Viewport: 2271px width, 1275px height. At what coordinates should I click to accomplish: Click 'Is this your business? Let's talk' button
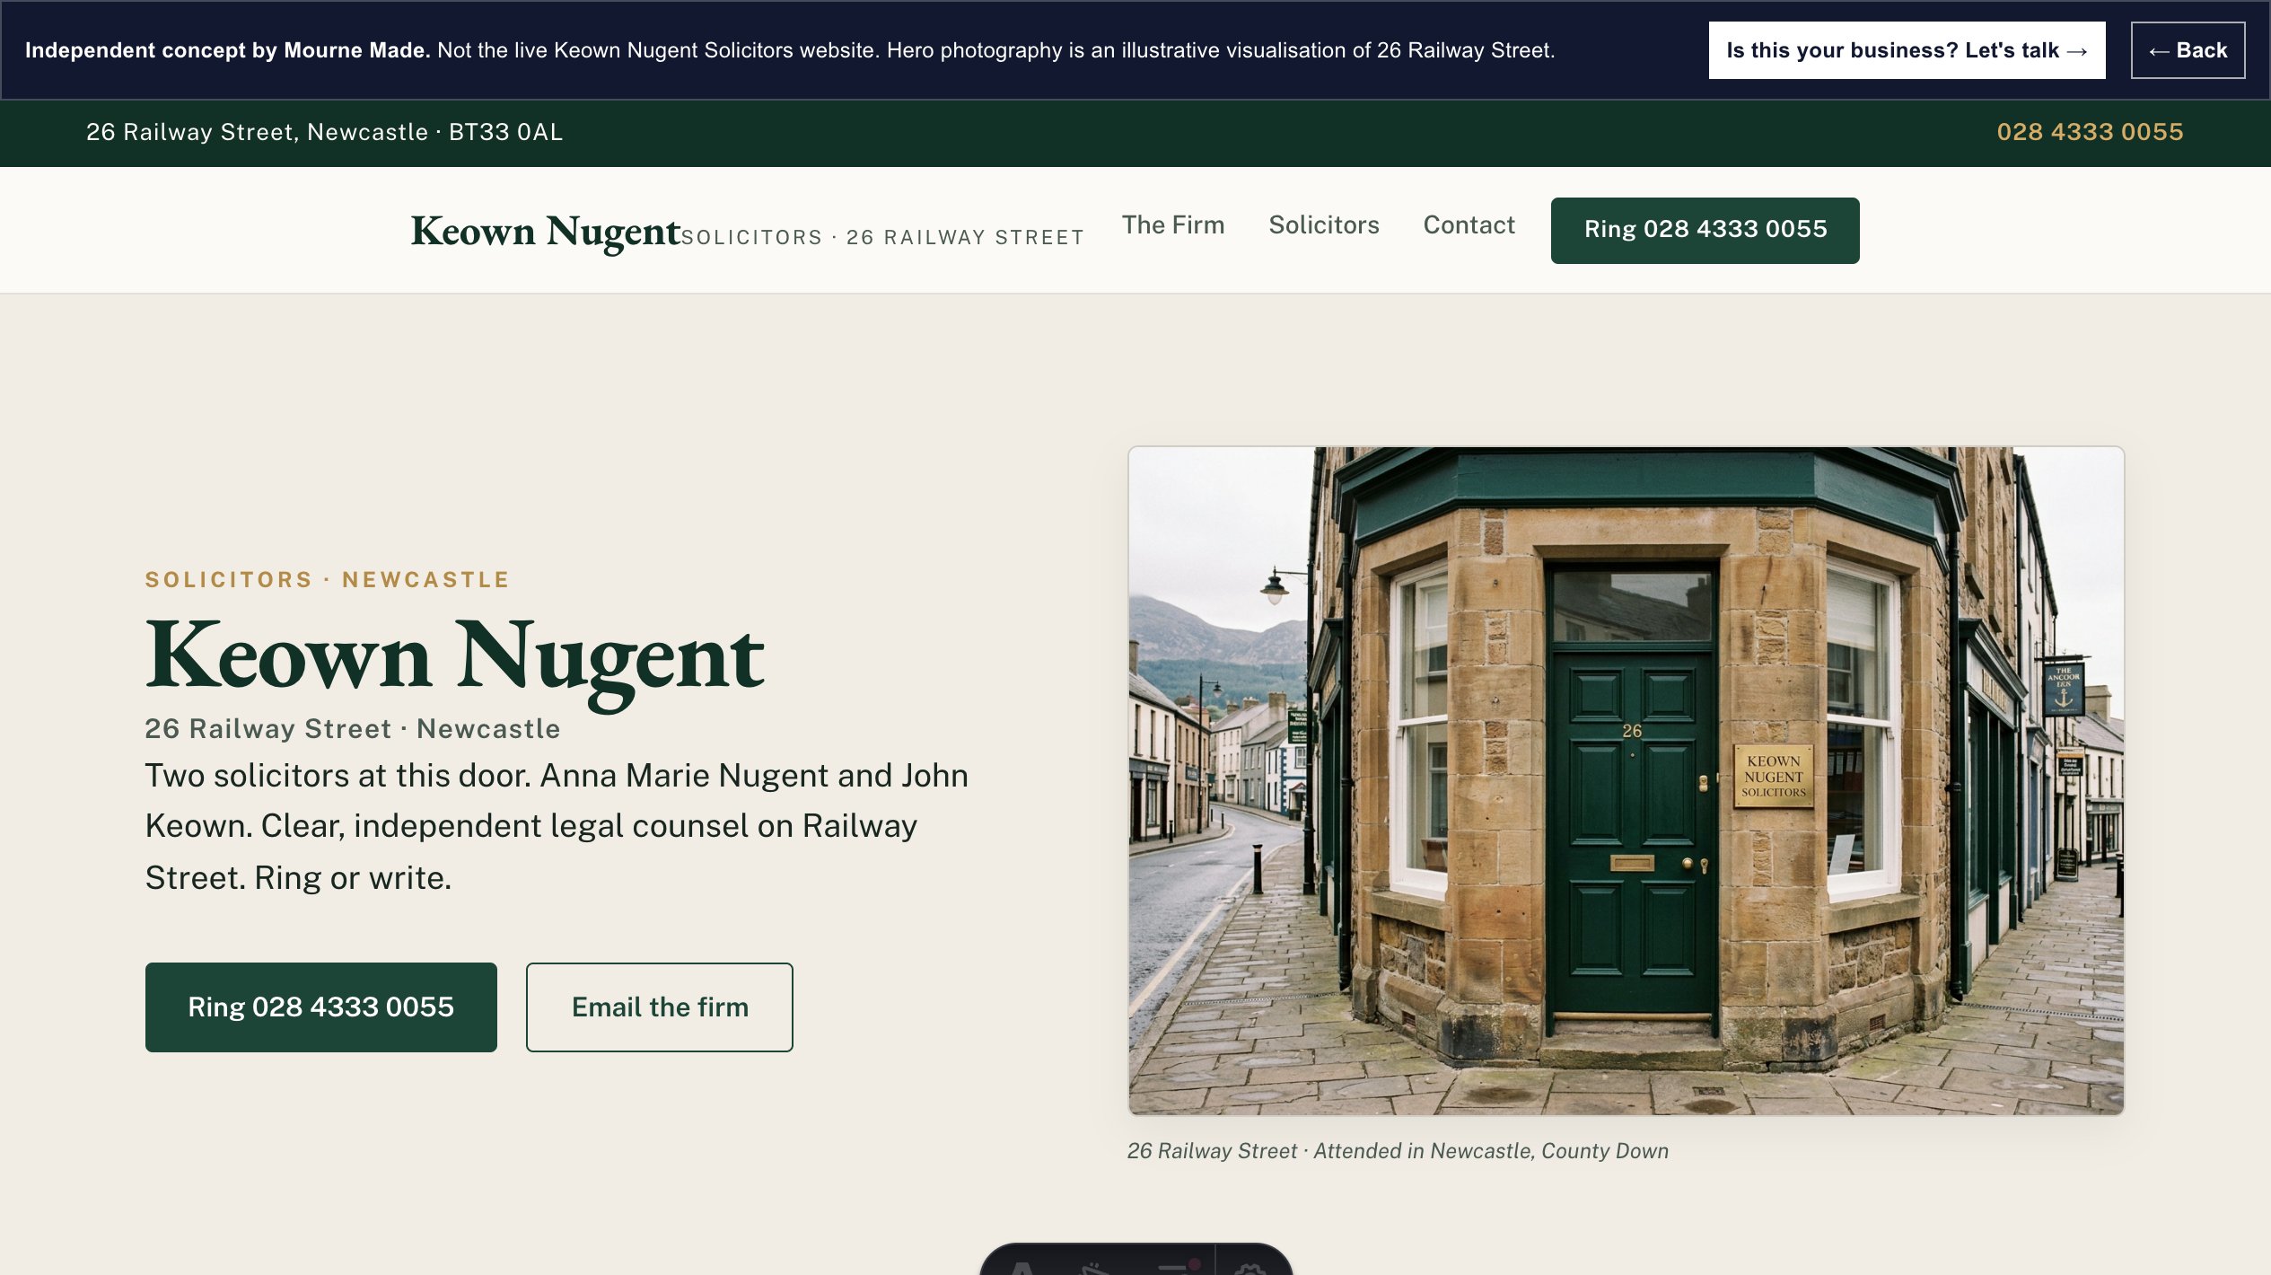(x=1907, y=50)
